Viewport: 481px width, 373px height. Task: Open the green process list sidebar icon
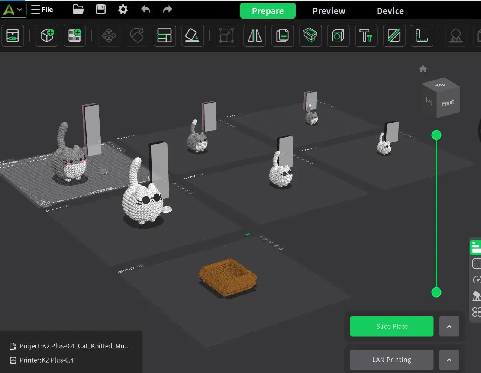476,248
